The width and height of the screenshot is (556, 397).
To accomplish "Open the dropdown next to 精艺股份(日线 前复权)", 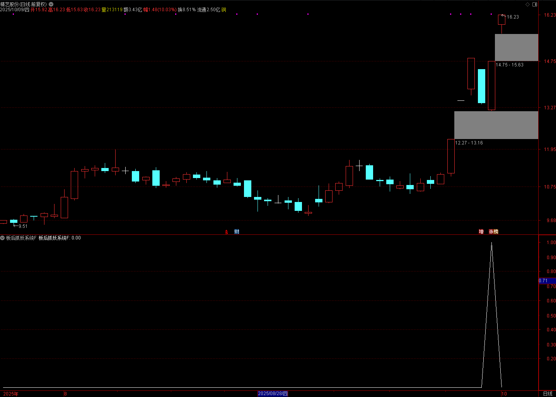I will 51,4.
